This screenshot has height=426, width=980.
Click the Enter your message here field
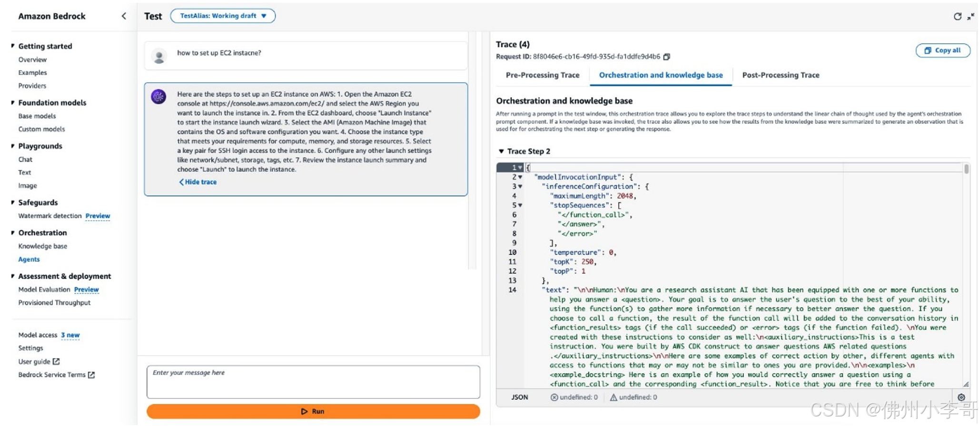pos(313,382)
